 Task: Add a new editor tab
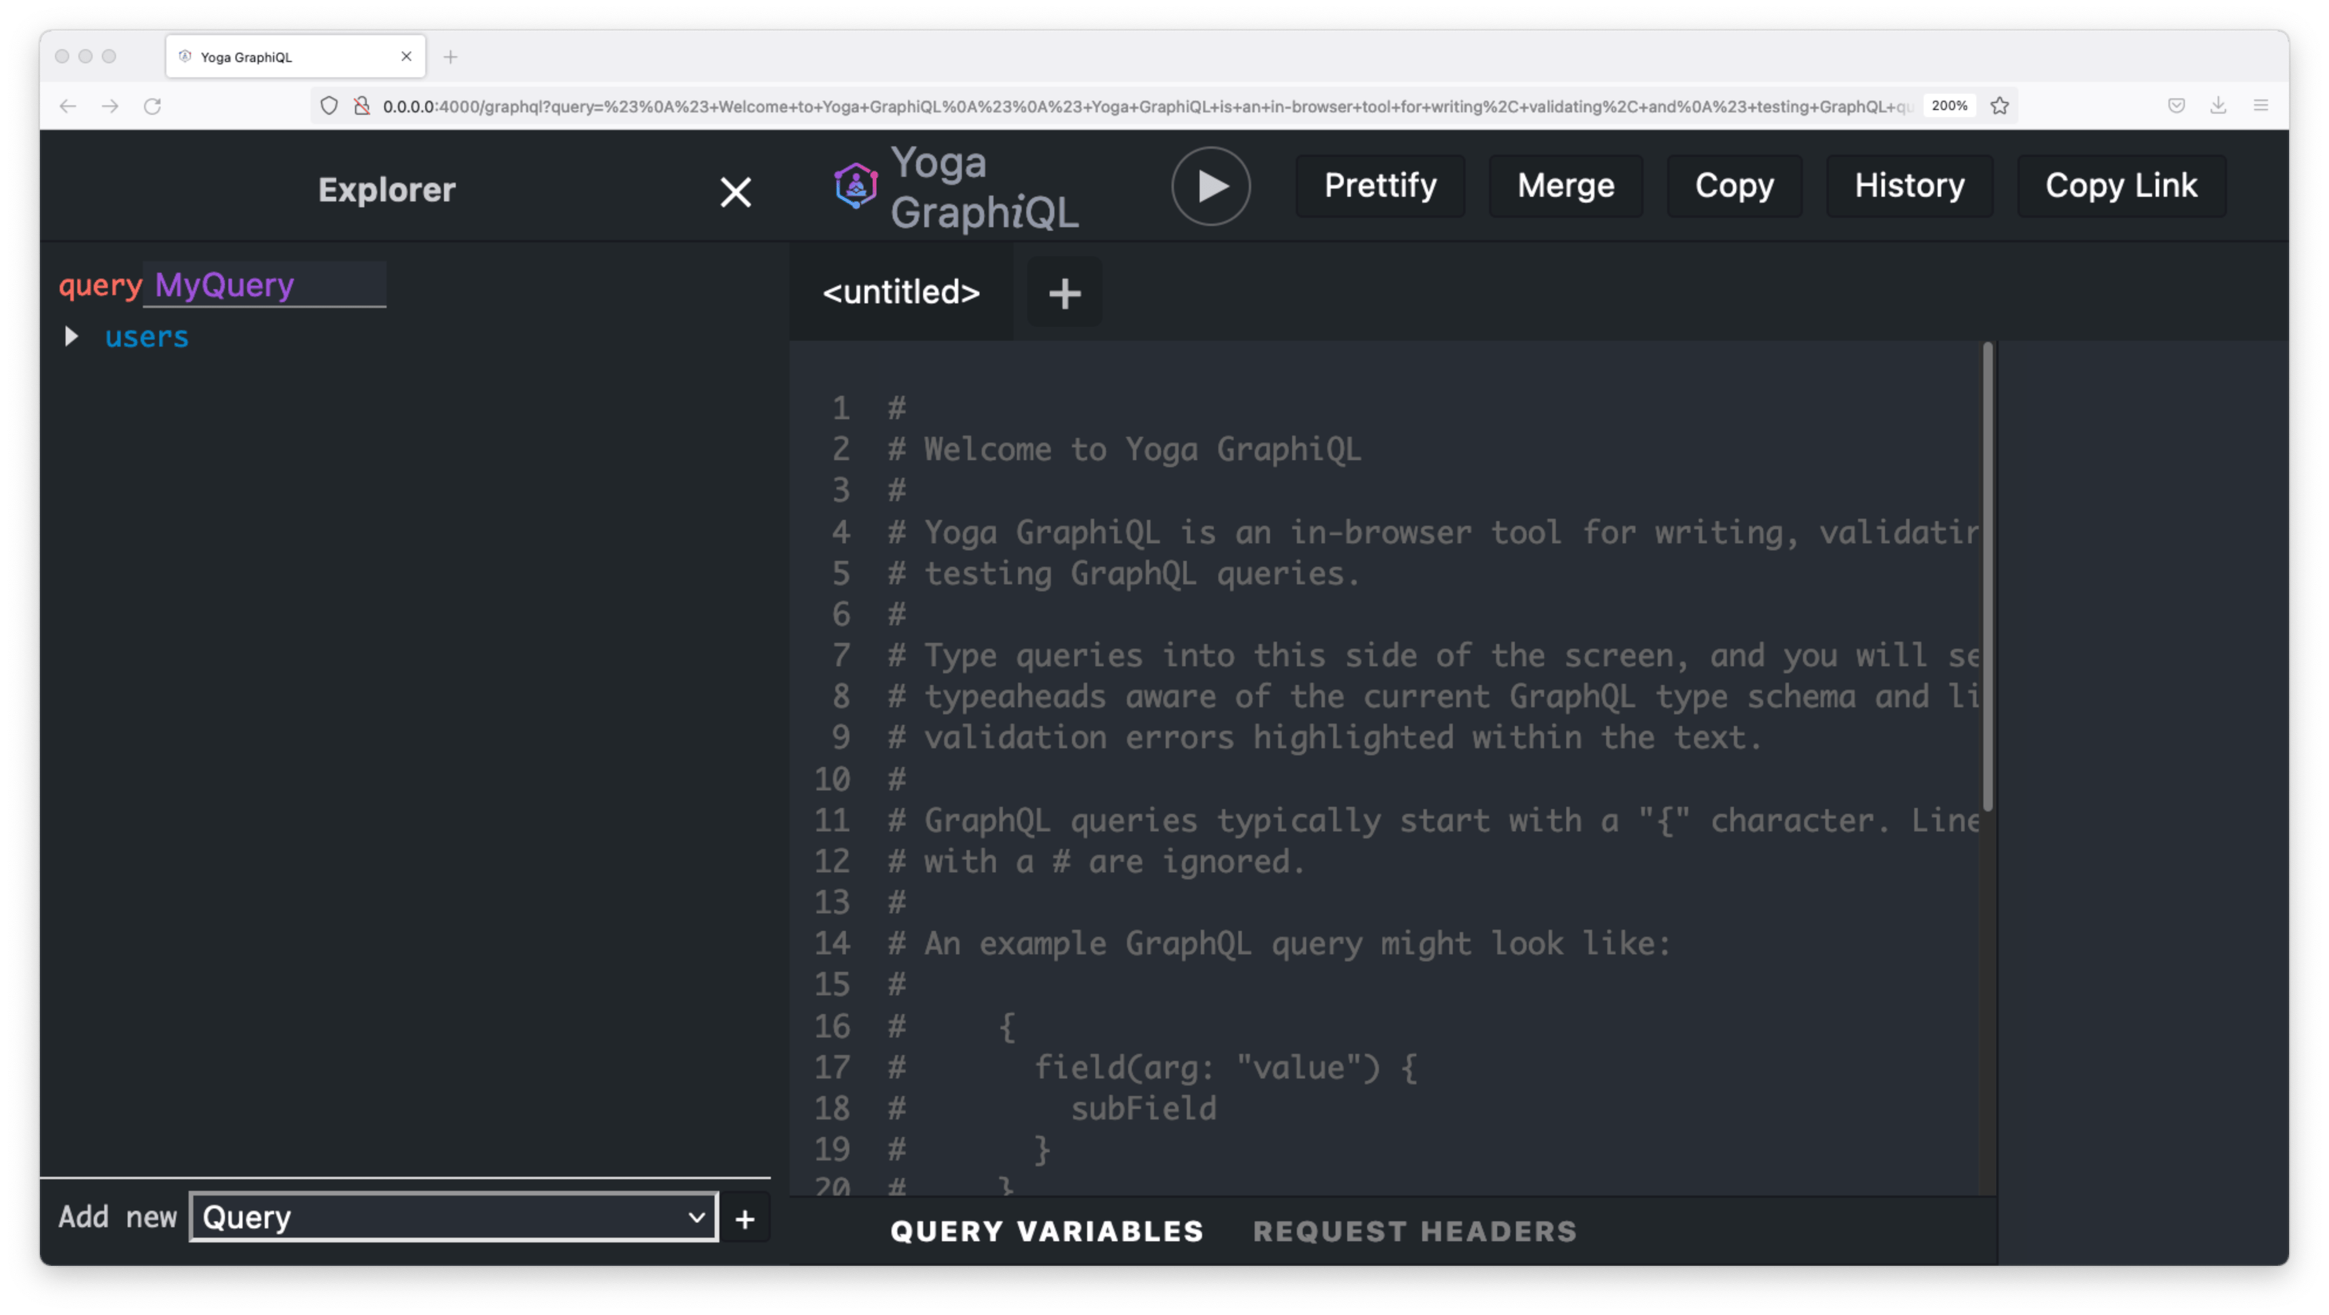click(x=1064, y=293)
